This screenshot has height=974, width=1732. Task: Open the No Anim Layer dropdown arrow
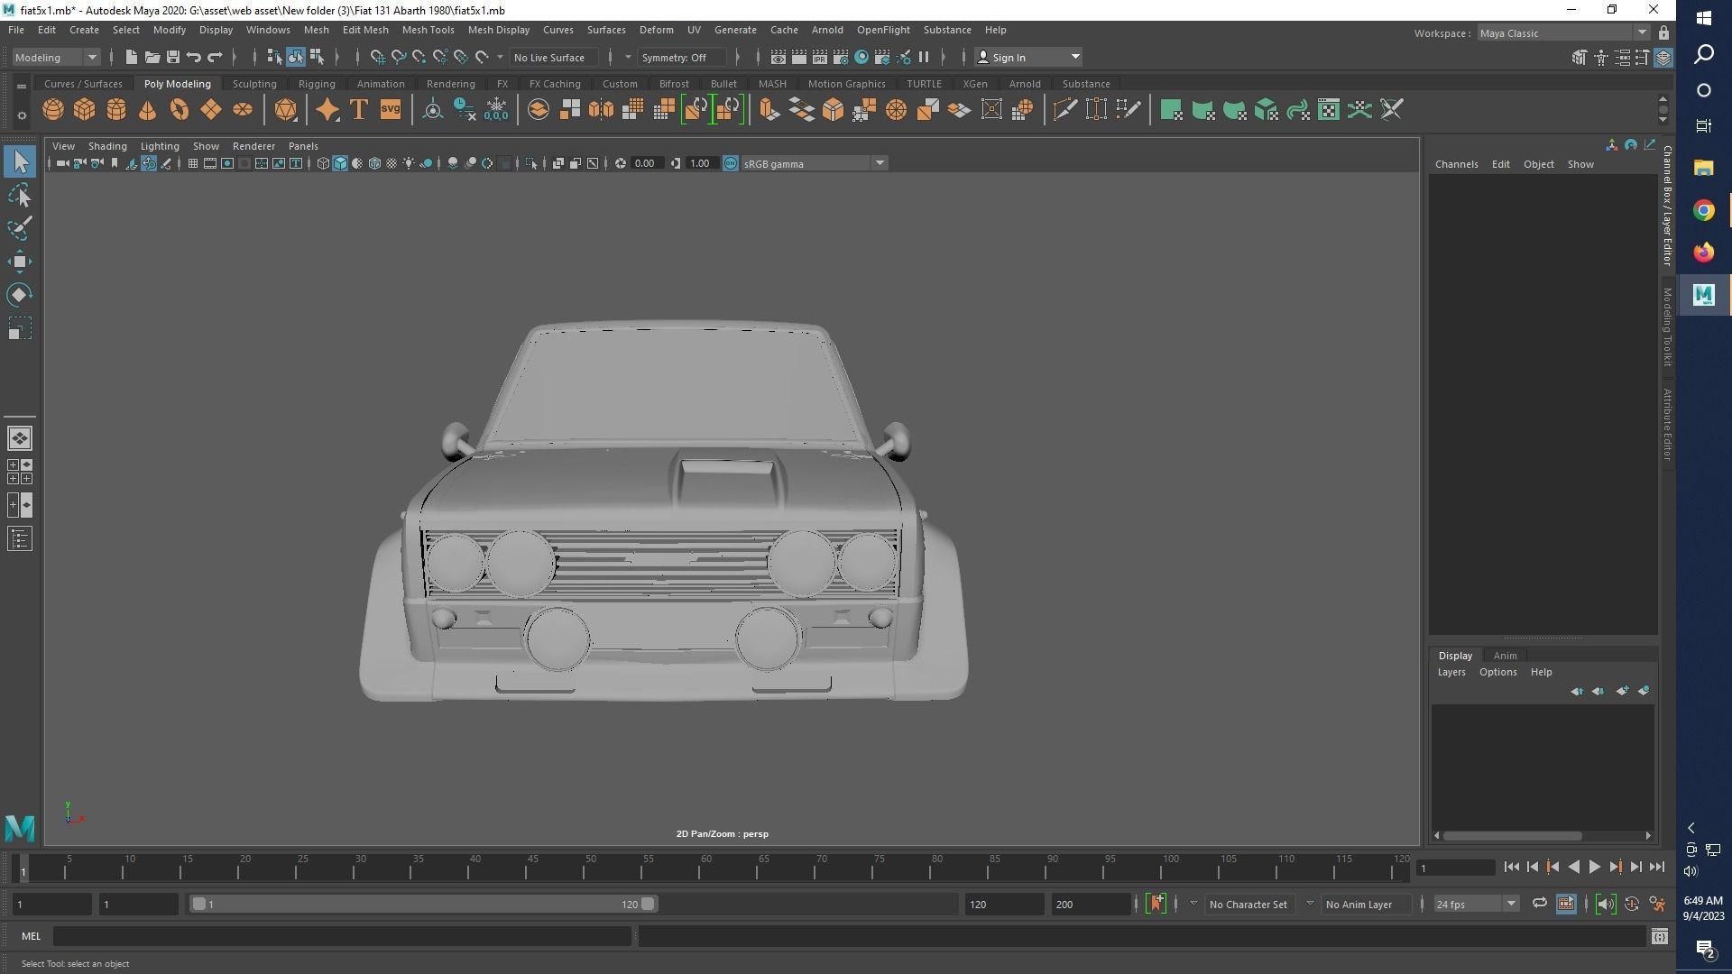pyautogui.click(x=1310, y=904)
